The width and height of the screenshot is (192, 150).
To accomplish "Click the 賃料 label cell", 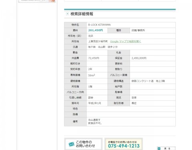I will click(x=75, y=30).
